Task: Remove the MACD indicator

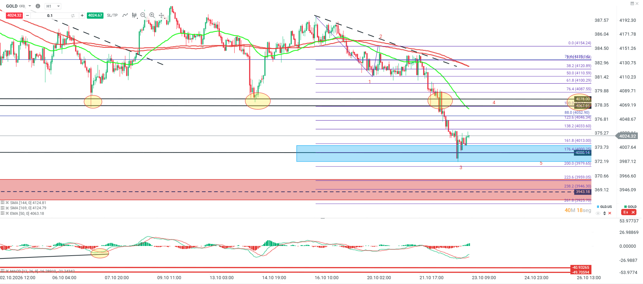Action: tap(7, 271)
